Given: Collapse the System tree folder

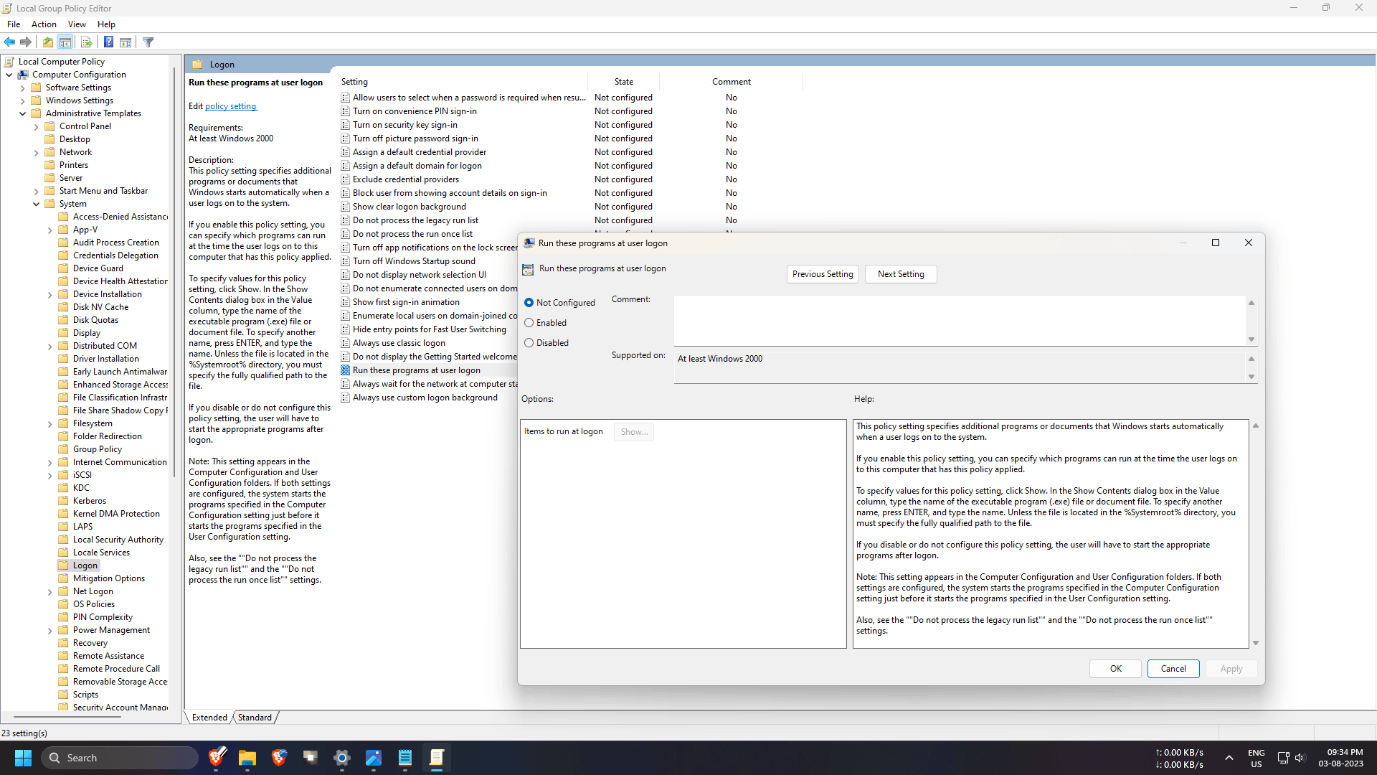Looking at the screenshot, I should click(37, 205).
